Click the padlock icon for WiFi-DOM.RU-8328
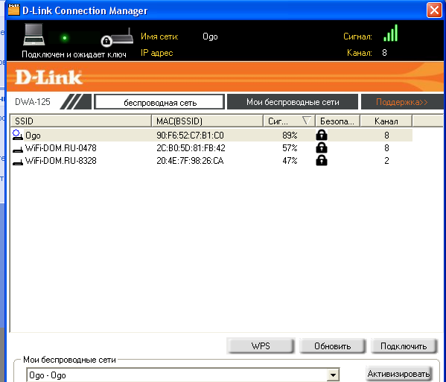 tap(322, 160)
